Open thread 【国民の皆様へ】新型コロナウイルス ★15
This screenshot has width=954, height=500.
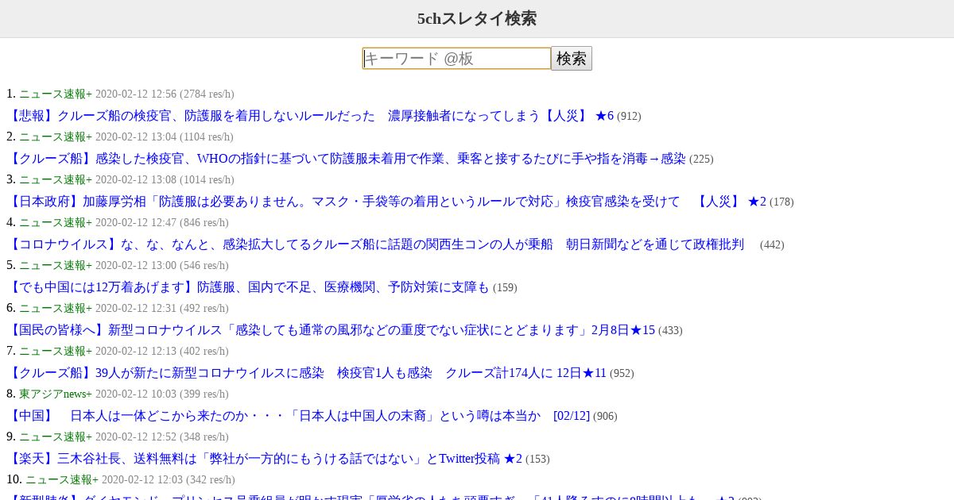(331, 330)
